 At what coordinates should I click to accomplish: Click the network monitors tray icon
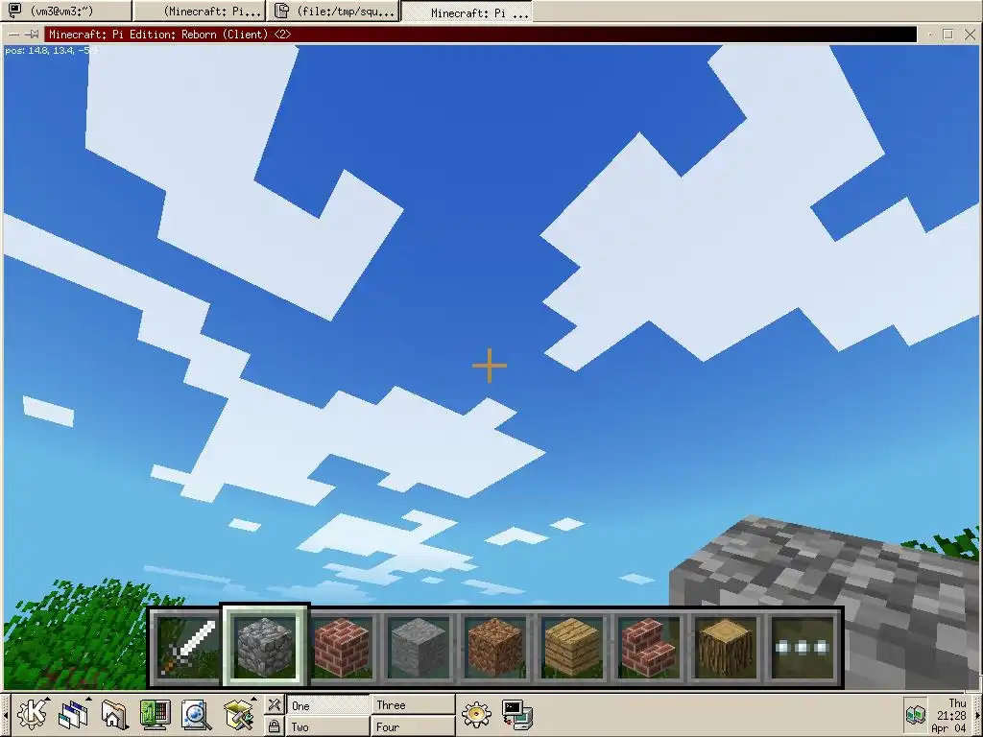915,714
